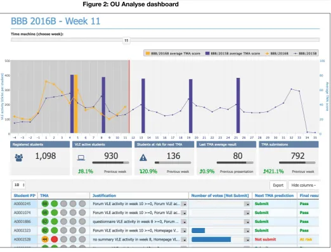This screenshot has width=331, height=252.
Task: Expand votes dropdown for A0000245
Action: (247, 204)
